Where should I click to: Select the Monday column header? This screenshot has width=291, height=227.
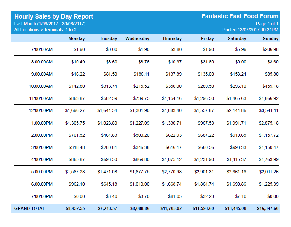[77, 39]
